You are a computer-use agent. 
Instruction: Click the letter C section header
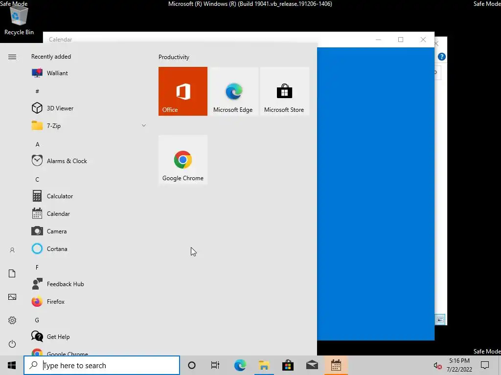tap(37, 180)
